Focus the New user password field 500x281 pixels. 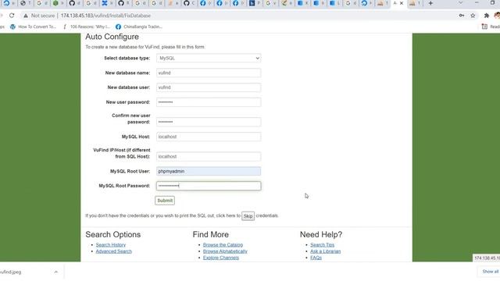tap(209, 102)
